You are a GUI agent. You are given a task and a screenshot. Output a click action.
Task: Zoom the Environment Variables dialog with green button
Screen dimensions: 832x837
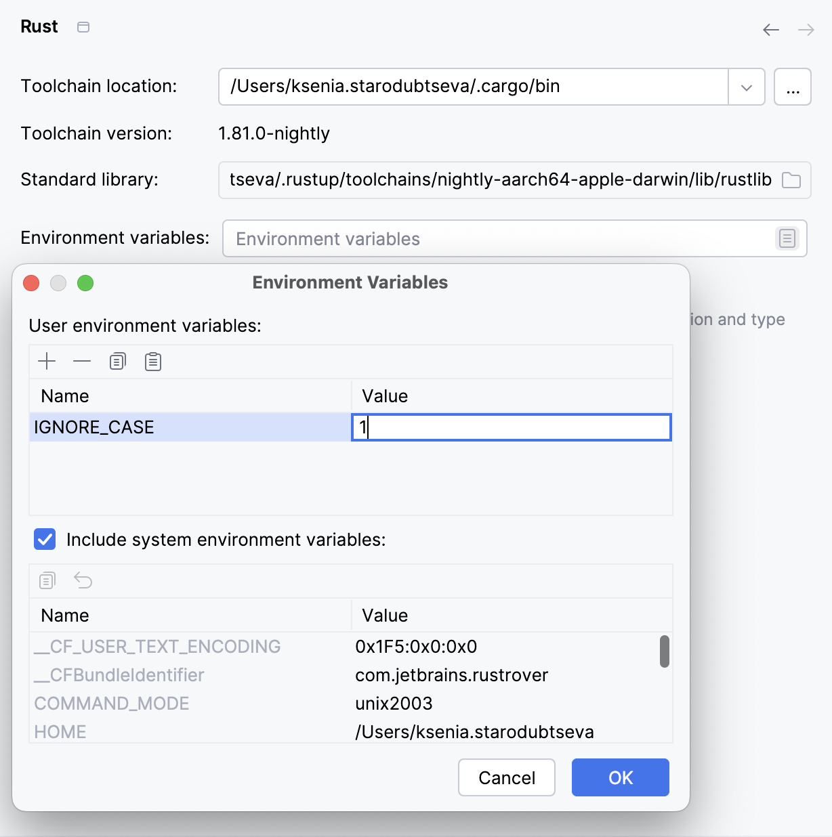point(85,283)
